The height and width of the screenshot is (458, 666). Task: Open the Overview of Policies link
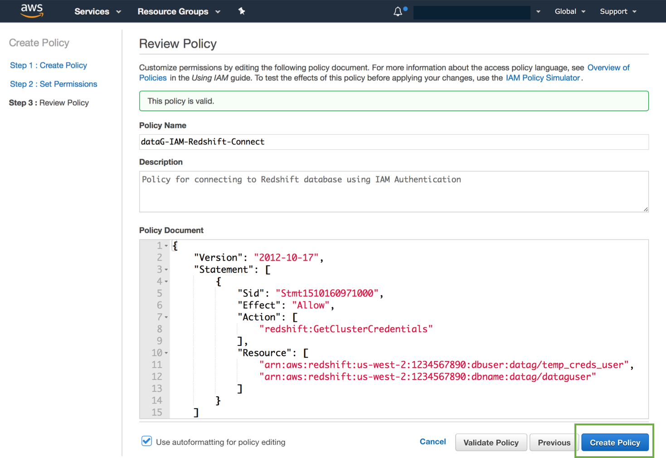608,68
